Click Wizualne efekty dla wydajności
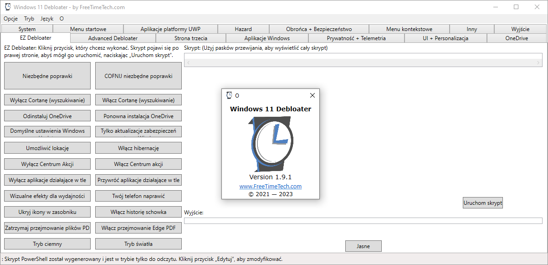Image resolution: width=548 pixels, height=265 pixels. pos(47,196)
